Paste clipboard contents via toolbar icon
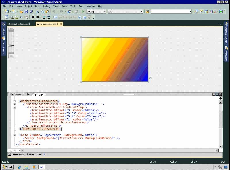This screenshot has width=230, height=170. pyautogui.click(x=47, y=11)
